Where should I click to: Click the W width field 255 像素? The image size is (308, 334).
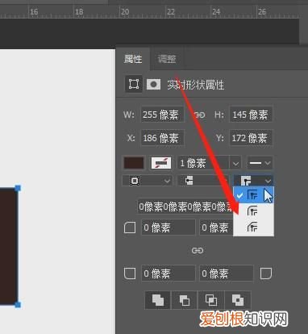click(163, 115)
